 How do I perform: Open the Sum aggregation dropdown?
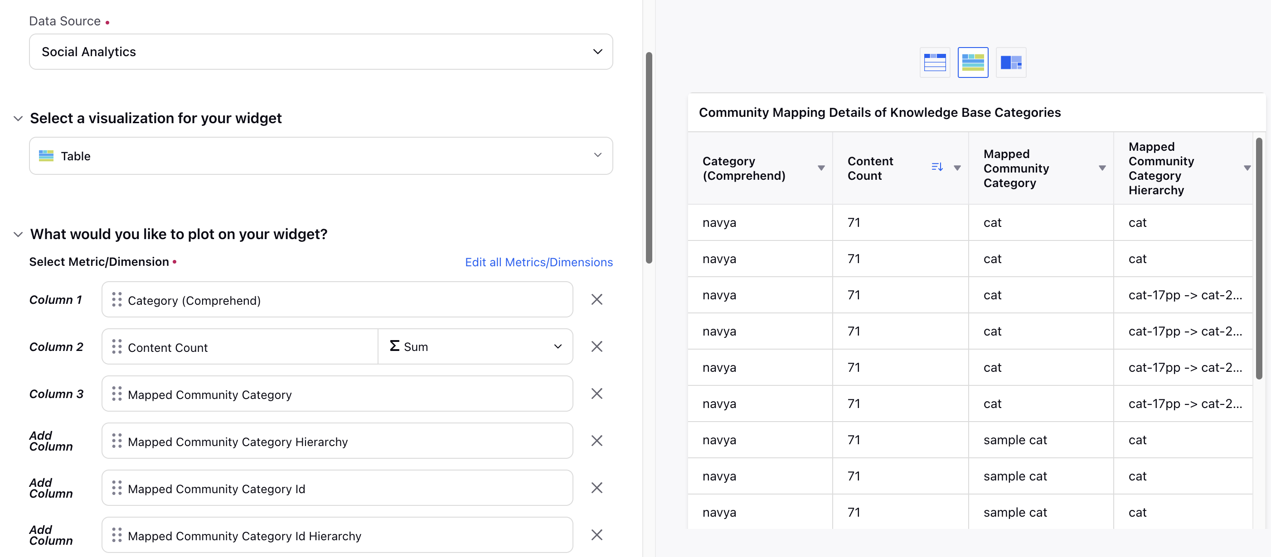(x=475, y=346)
